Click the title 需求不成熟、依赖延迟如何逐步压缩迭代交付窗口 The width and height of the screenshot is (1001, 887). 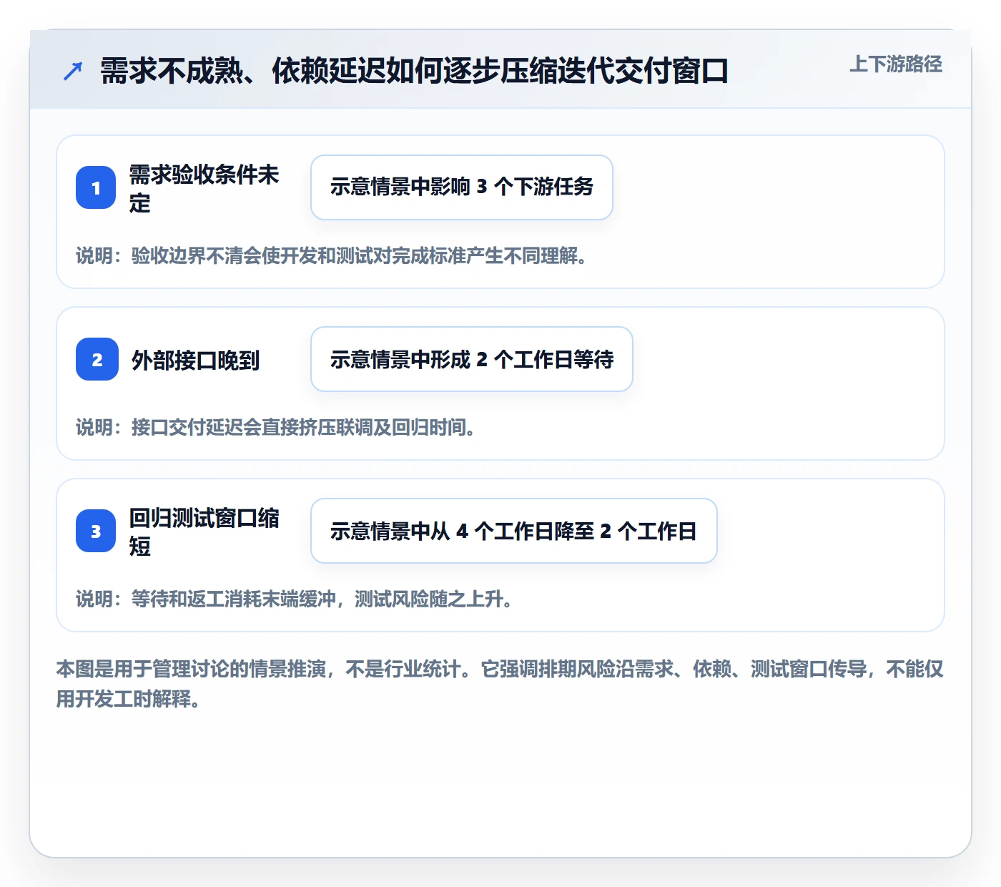coord(414,71)
